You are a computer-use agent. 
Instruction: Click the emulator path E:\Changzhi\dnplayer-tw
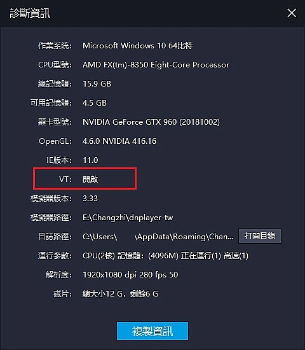[128, 218]
